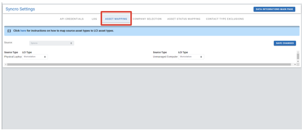Viewport: 302px width, 133px height.
Task: Follow the 'here' instructions link
Action: point(23,31)
